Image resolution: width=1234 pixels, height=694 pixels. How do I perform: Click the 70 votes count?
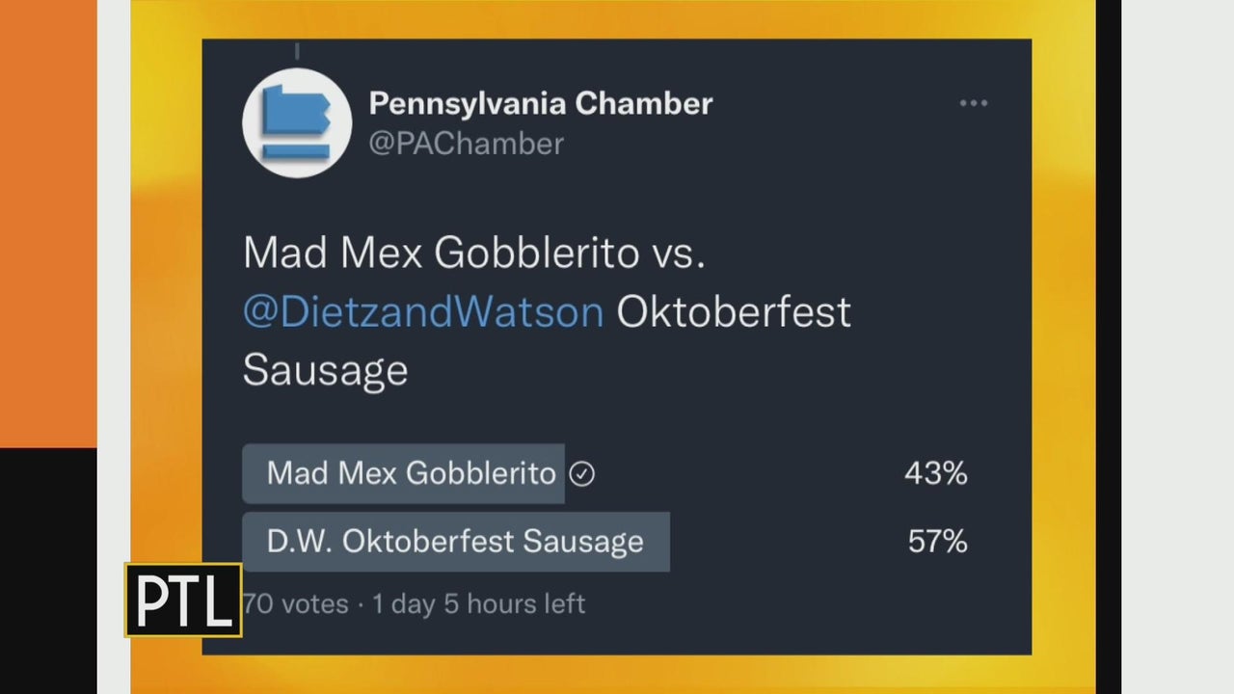pyautogui.click(x=297, y=604)
